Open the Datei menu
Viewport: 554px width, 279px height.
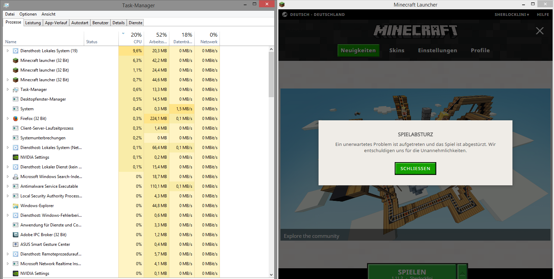[x=10, y=14]
